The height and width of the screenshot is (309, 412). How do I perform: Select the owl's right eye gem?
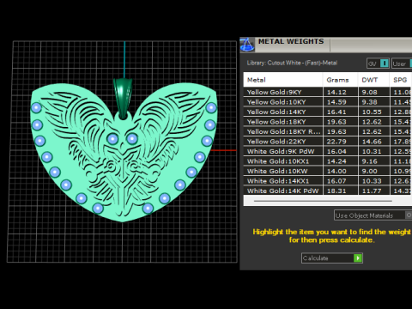coord(132,139)
